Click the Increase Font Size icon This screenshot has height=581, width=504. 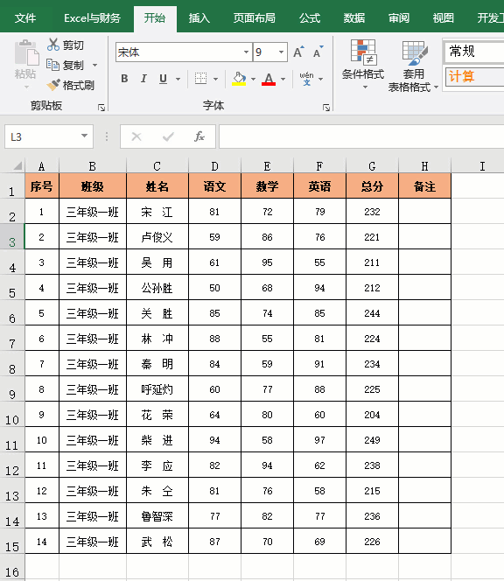click(298, 52)
